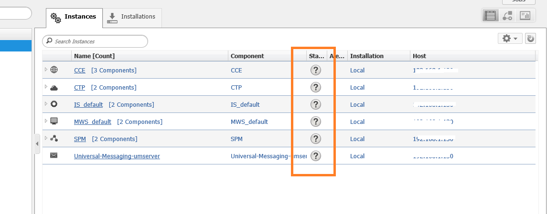Expand the CCE instance row

tap(46, 70)
